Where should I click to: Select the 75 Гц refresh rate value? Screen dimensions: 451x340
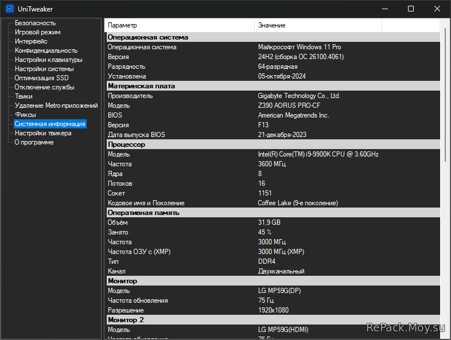(266, 300)
